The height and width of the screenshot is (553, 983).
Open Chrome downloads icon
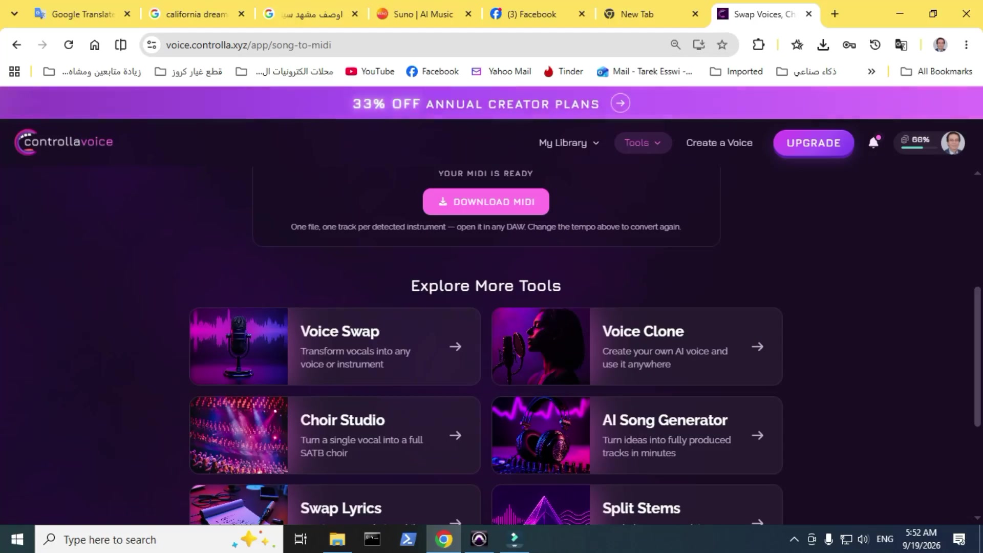(823, 45)
